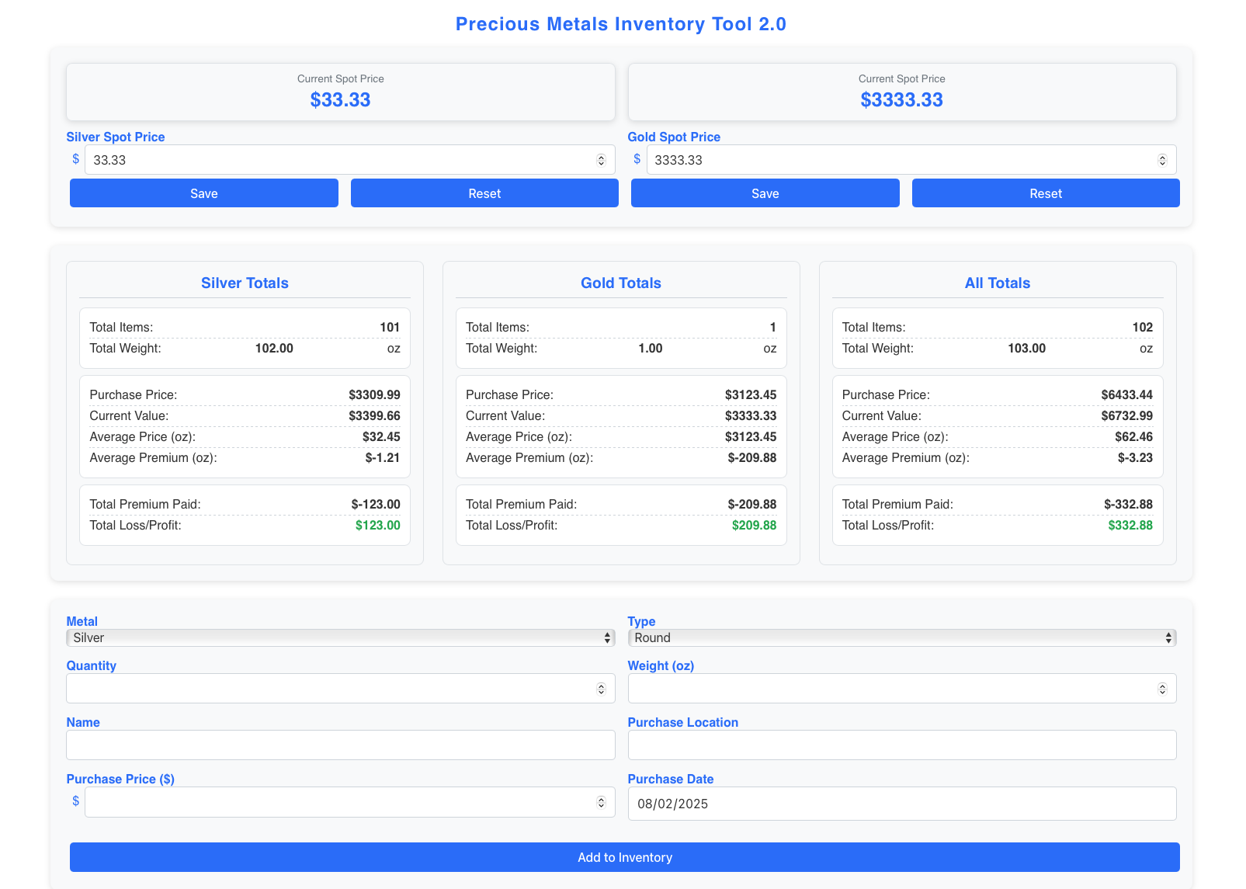
Task: Click the page title Precious Metals Inventory Tool 2.0
Action: (x=621, y=24)
